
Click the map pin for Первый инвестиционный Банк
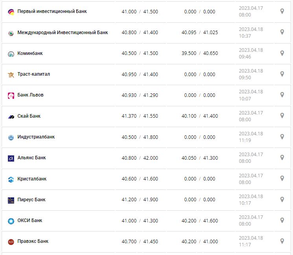(x=282, y=11)
